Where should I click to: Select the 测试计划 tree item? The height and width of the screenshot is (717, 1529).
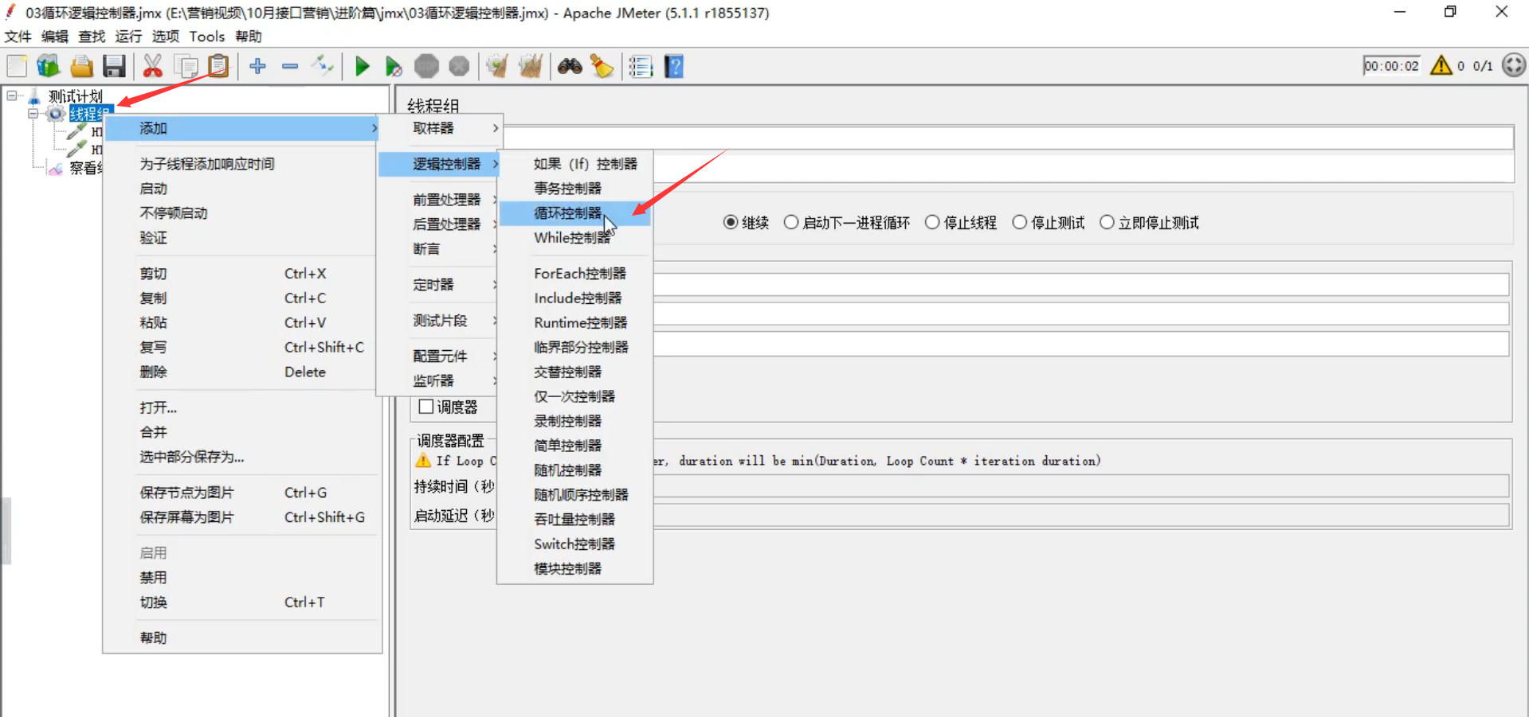tap(75, 96)
